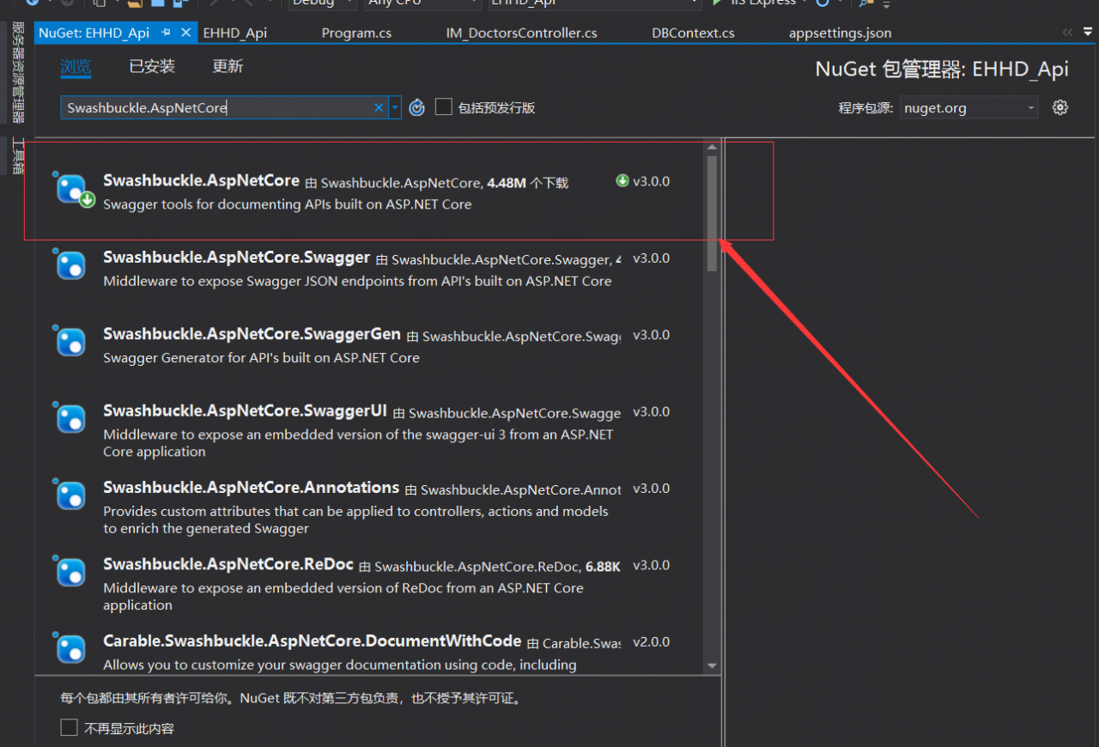
Task: Click the package list scroll-down arrow
Action: [712, 665]
